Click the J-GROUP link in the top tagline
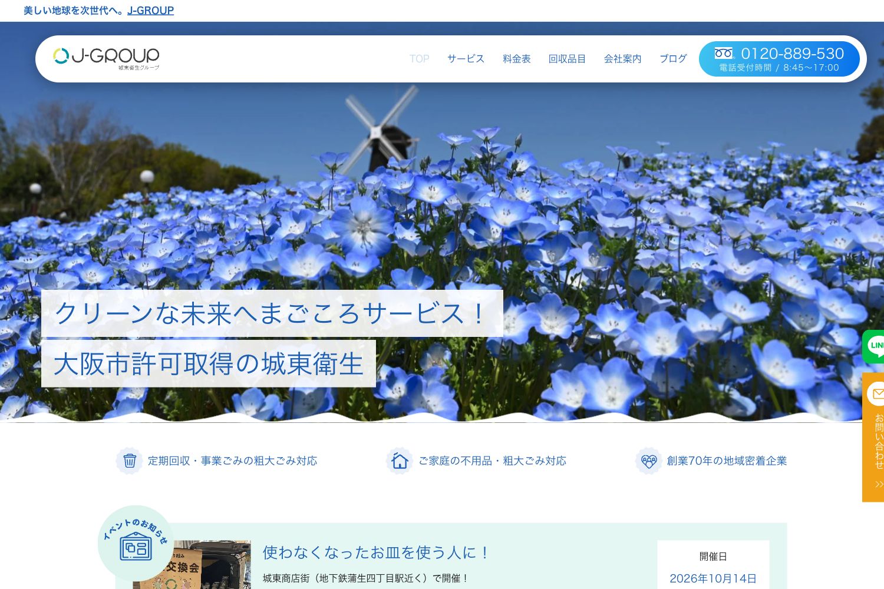Image resolution: width=884 pixels, height=589 pixels. click(150, 11)
